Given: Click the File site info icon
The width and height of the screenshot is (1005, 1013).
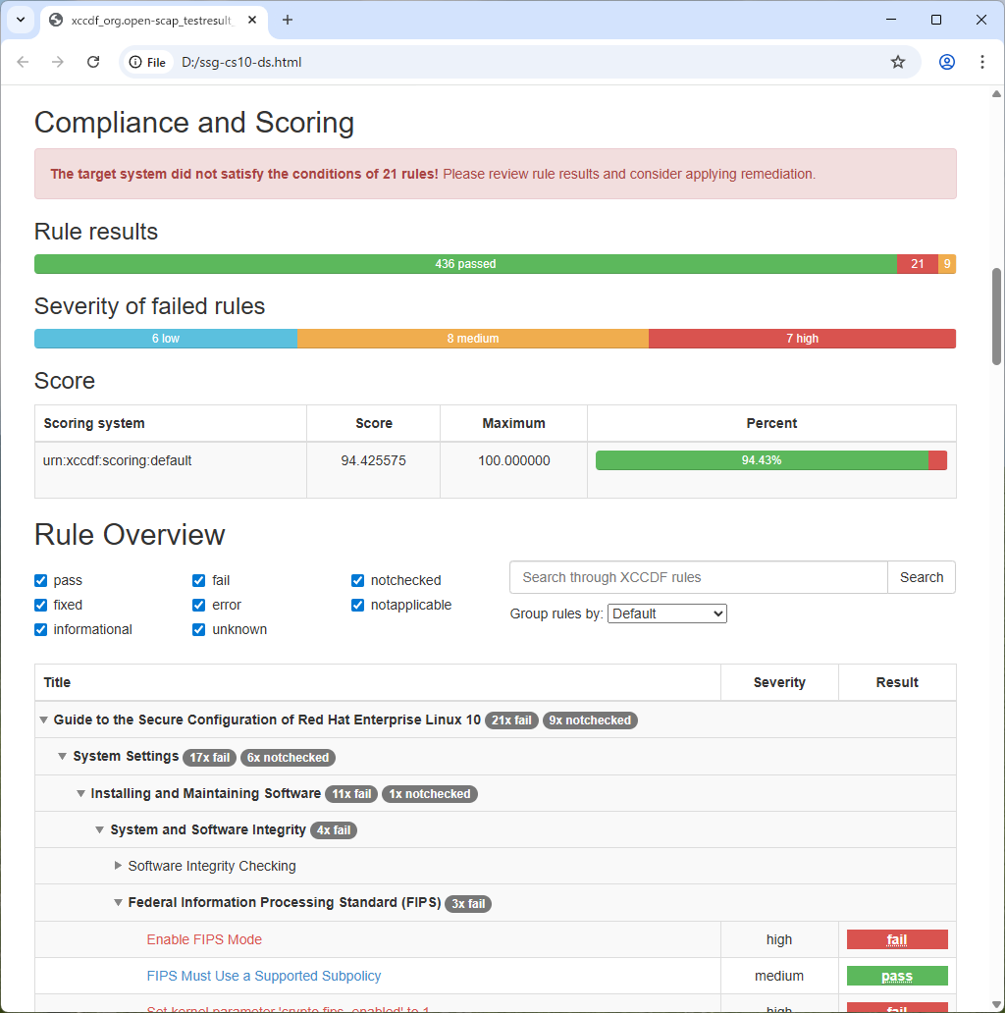Looking at the screenshot, I should [148, 62].
